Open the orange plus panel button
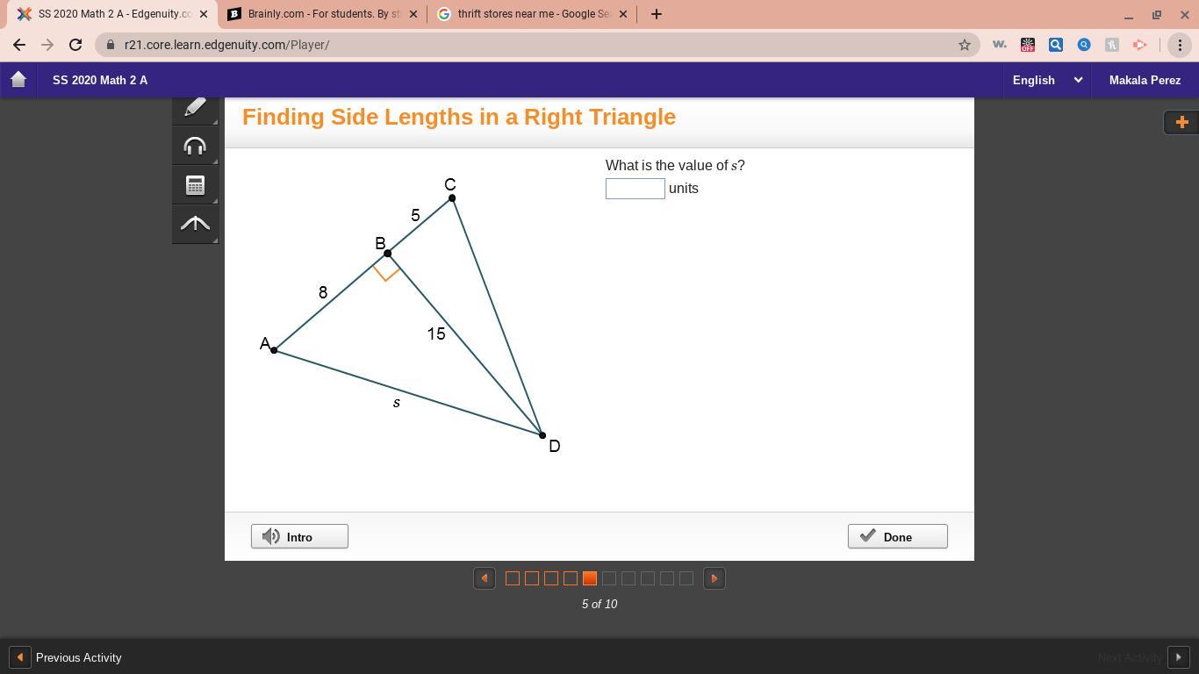Viewport: 1199px width, 674px height. 1181,122
